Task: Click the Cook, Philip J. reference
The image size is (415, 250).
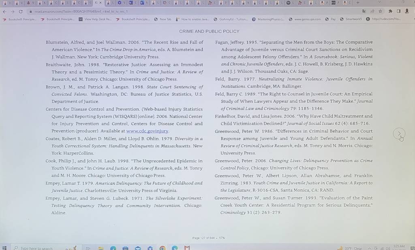Action: 124,168
